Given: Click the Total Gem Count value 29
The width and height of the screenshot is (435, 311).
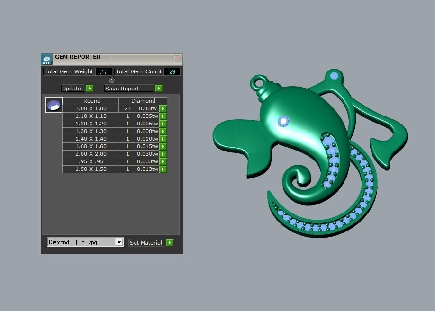Looking at the screenshot, I should pos(172,72).
